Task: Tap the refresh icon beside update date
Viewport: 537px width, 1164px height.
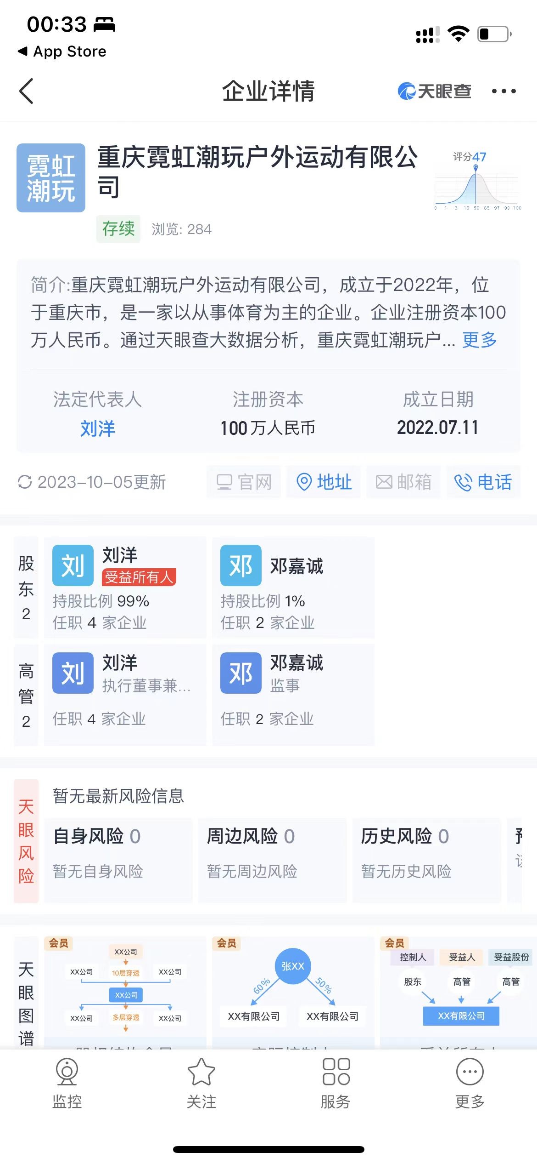Action: tap(25, 482)
